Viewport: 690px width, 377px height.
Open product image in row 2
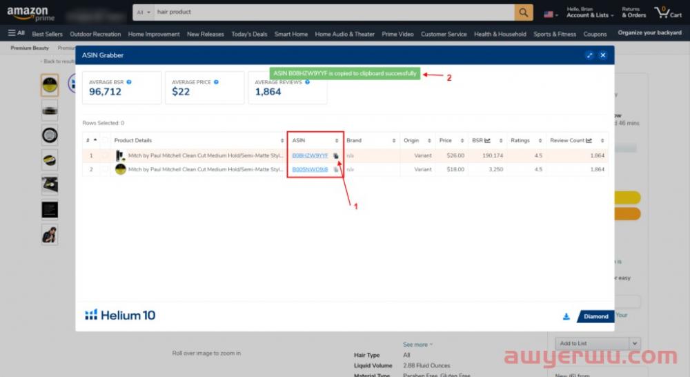click(120, 169)
